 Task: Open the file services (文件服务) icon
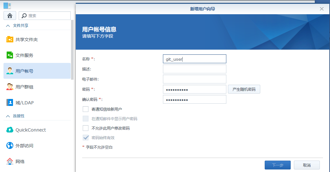click(10, 55)
